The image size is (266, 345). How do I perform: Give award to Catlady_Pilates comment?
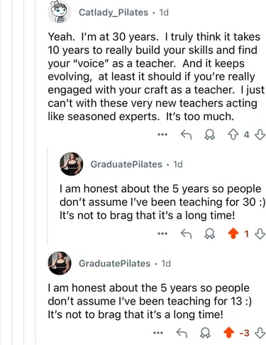click(x=209, y=134)
